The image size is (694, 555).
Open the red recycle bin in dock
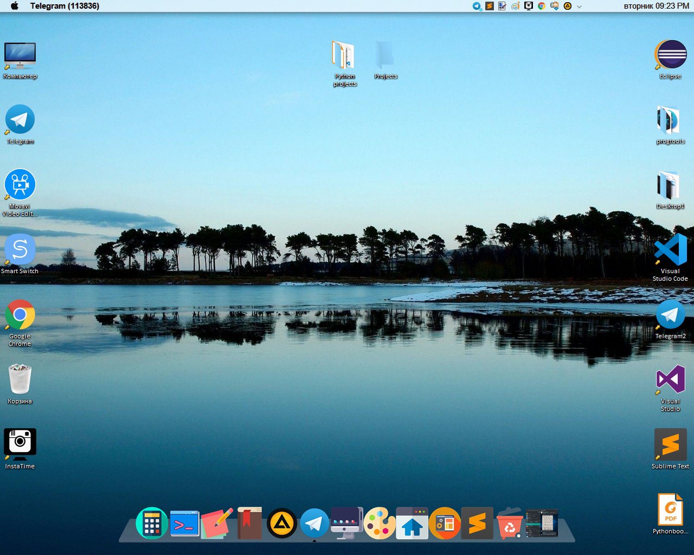pos(510,524)
